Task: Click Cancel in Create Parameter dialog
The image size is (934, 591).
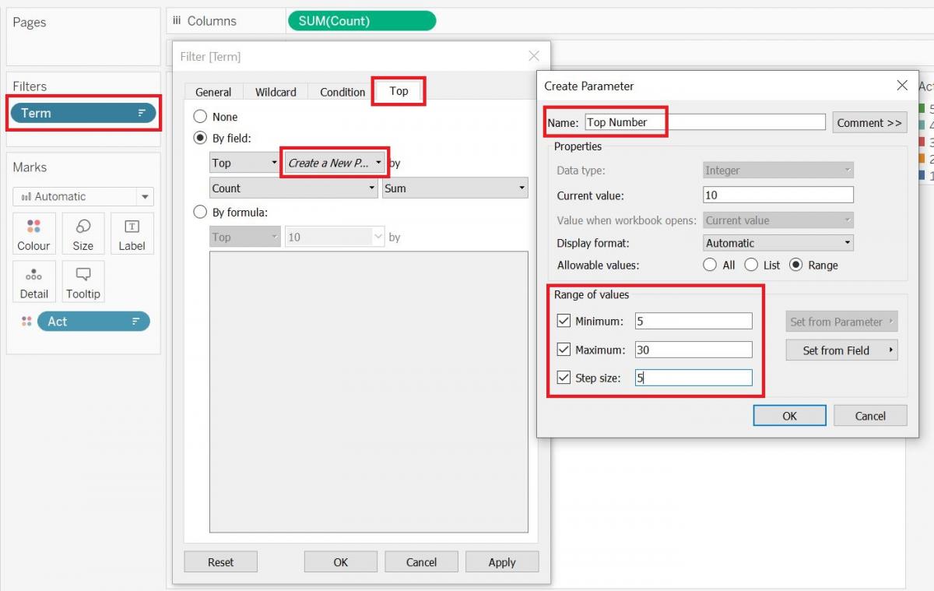Action: 870,416
